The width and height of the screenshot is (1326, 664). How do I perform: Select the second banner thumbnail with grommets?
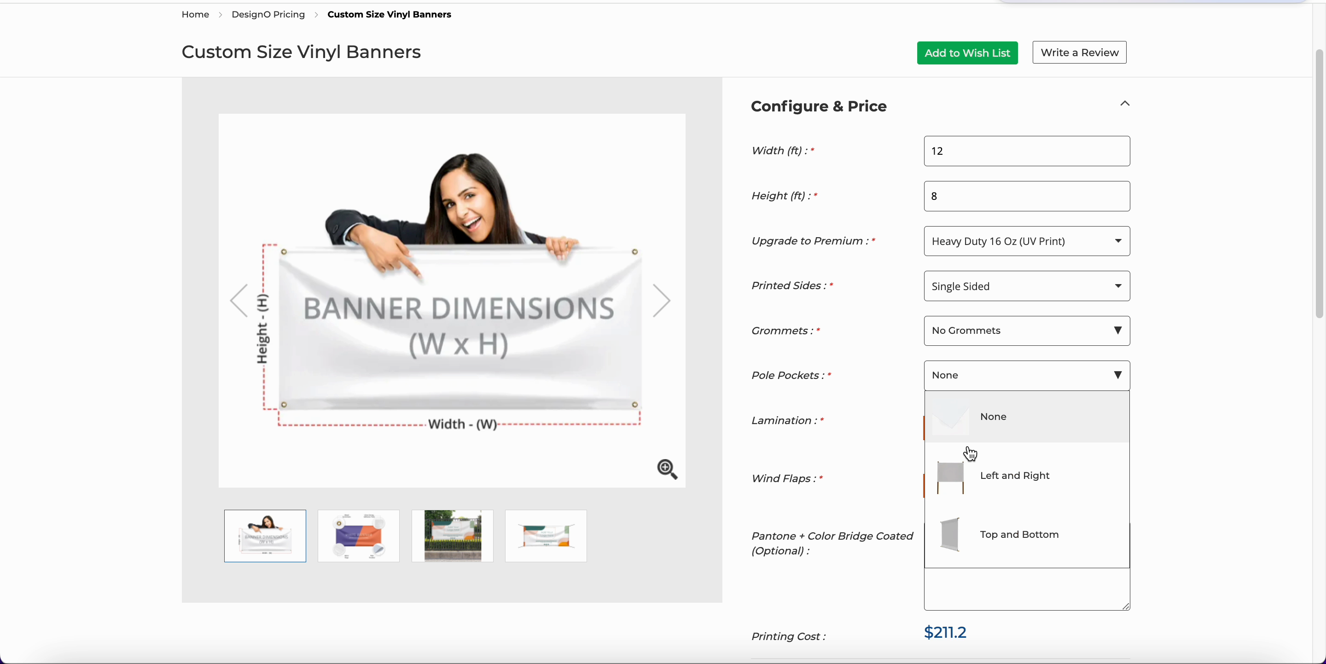pos(358,536)
